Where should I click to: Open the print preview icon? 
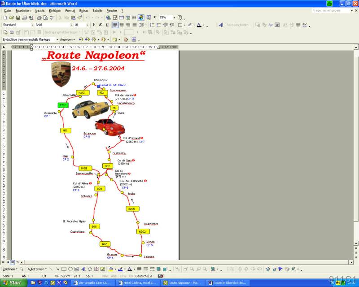coord(45,17)
